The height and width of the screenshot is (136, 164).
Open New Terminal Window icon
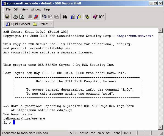click(73, 17)
